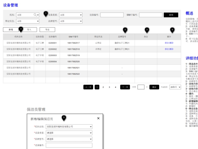Click the 机构名称 column header
Image resolution: width=198 pixels, height=149 pixels.
[x=18, y=37]
